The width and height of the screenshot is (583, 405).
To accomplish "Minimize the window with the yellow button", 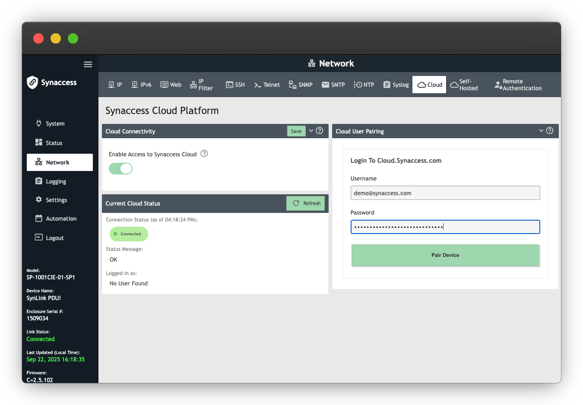I will tap(56, 38).
